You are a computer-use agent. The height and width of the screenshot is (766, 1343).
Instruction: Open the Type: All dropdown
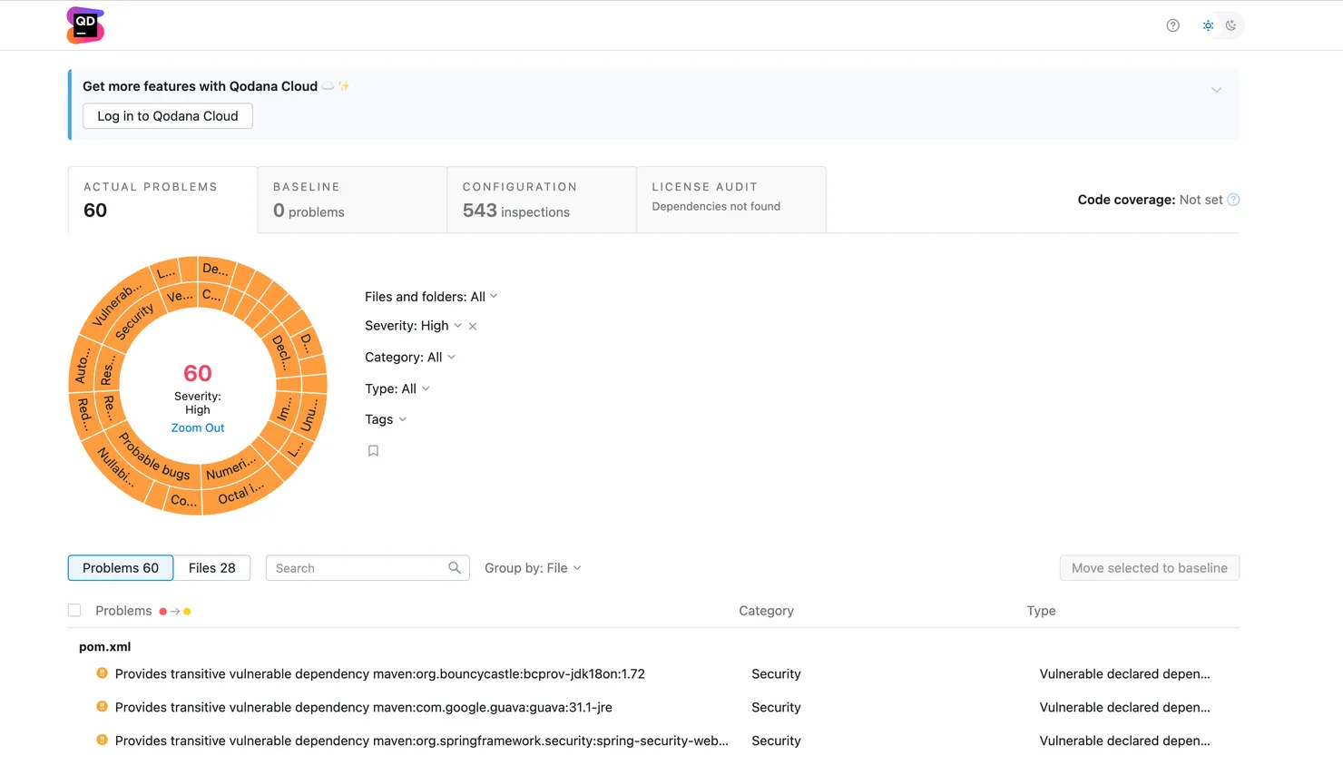(x=397, y=388)
